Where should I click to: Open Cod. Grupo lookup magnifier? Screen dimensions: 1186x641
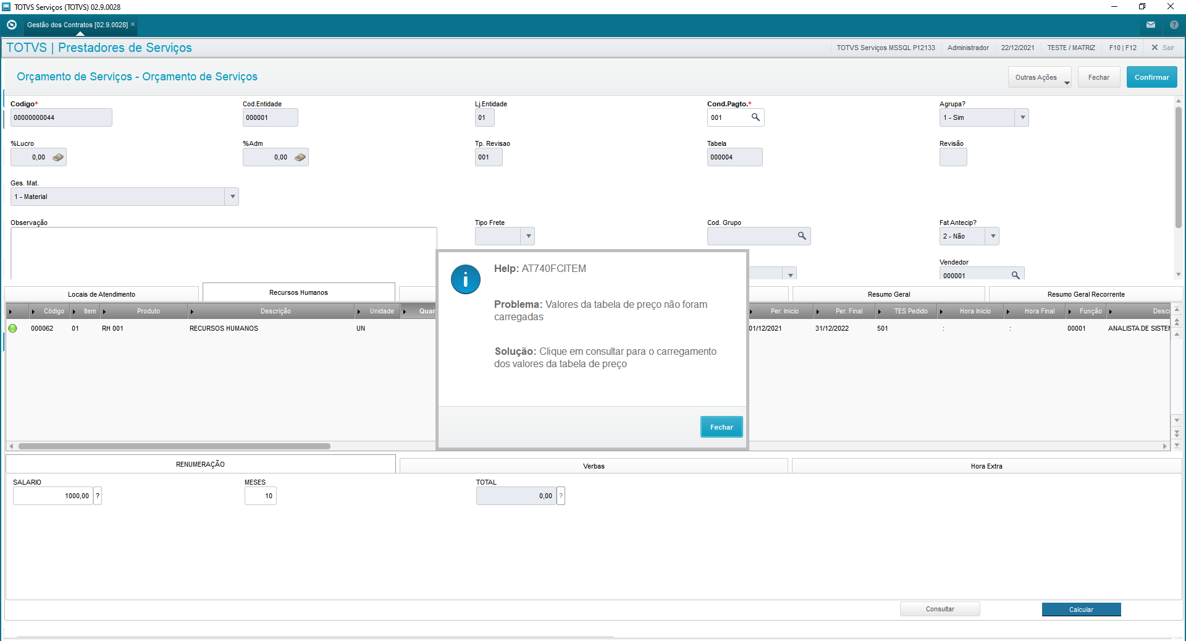(x=802, y=236)
